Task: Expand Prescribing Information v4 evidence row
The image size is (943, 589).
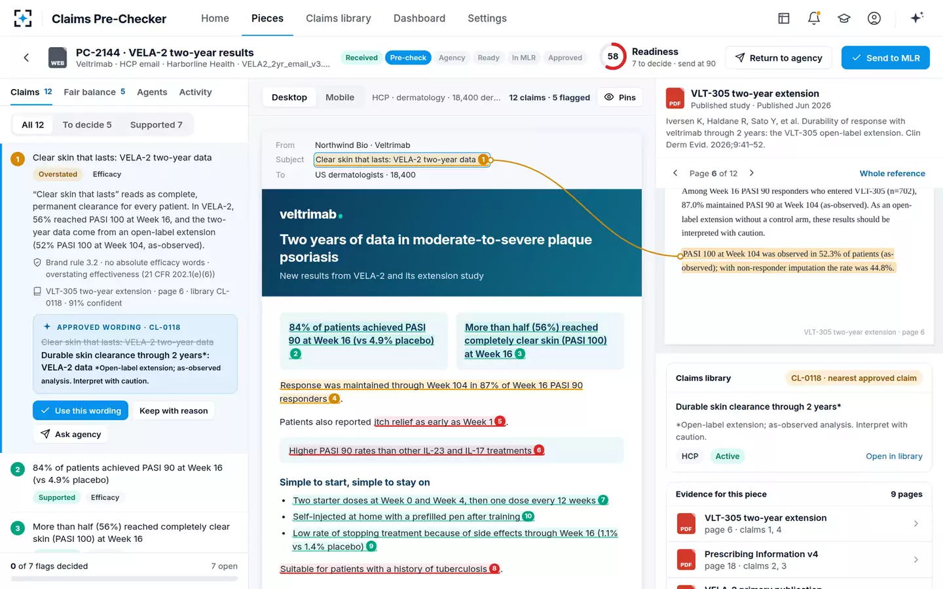Action: (799, 560)
